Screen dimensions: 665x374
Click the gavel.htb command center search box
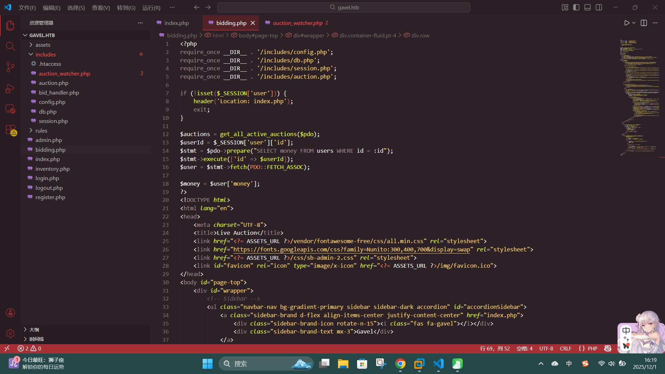pos(344,7)
